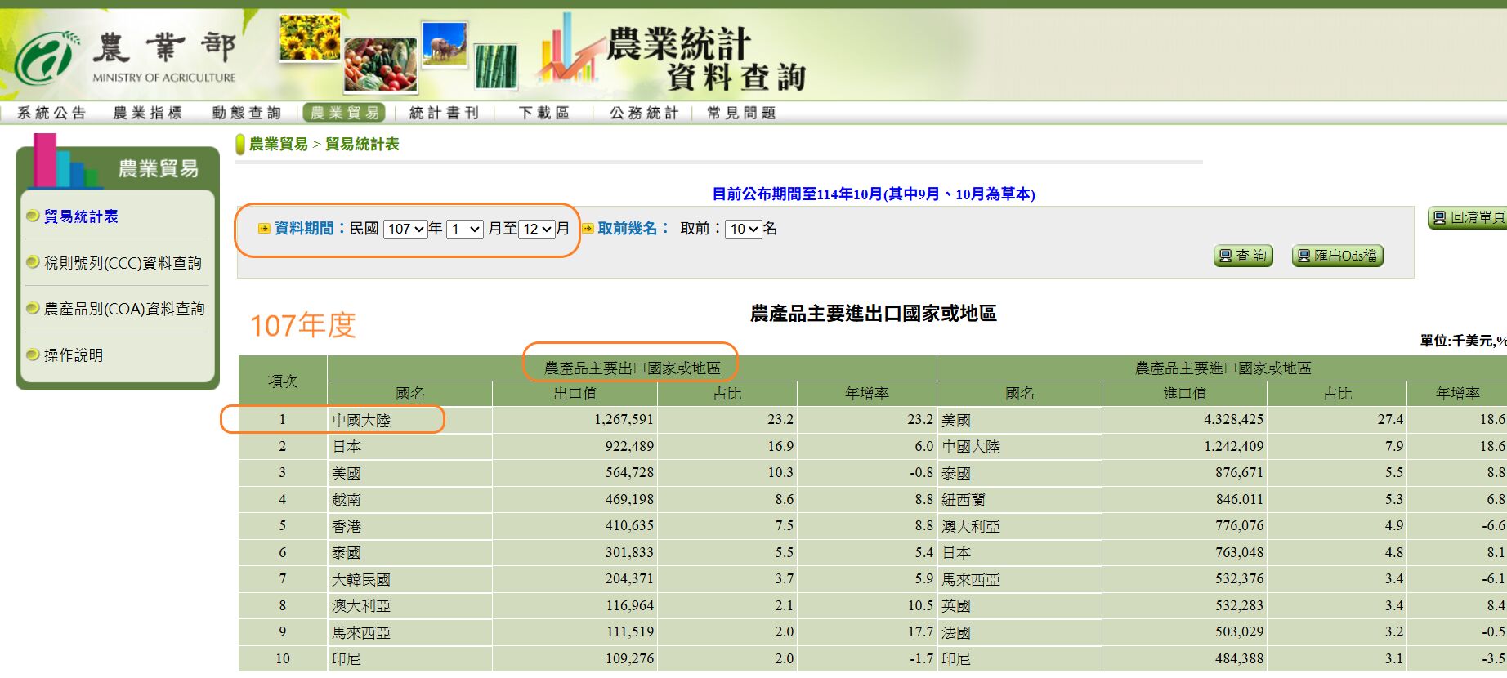Viewport: 1507px width, 678px height.
Task: Click the bullet icon beside 貿易統計表
Action: point(33,216)
